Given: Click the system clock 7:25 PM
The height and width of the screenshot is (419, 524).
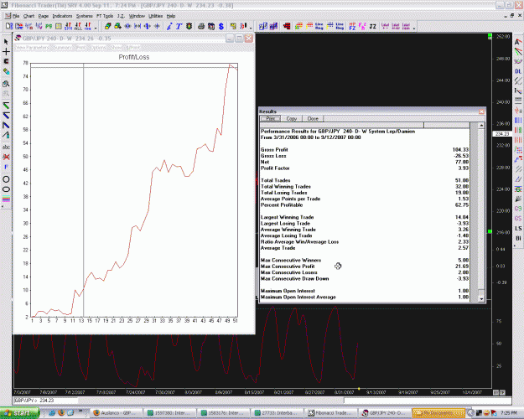Looking at the screenshot, I should click(507, 413).
